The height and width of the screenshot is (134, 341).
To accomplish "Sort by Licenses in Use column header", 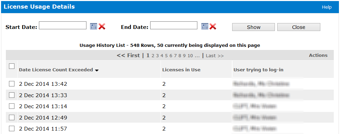I will click(x=182, y=70).
